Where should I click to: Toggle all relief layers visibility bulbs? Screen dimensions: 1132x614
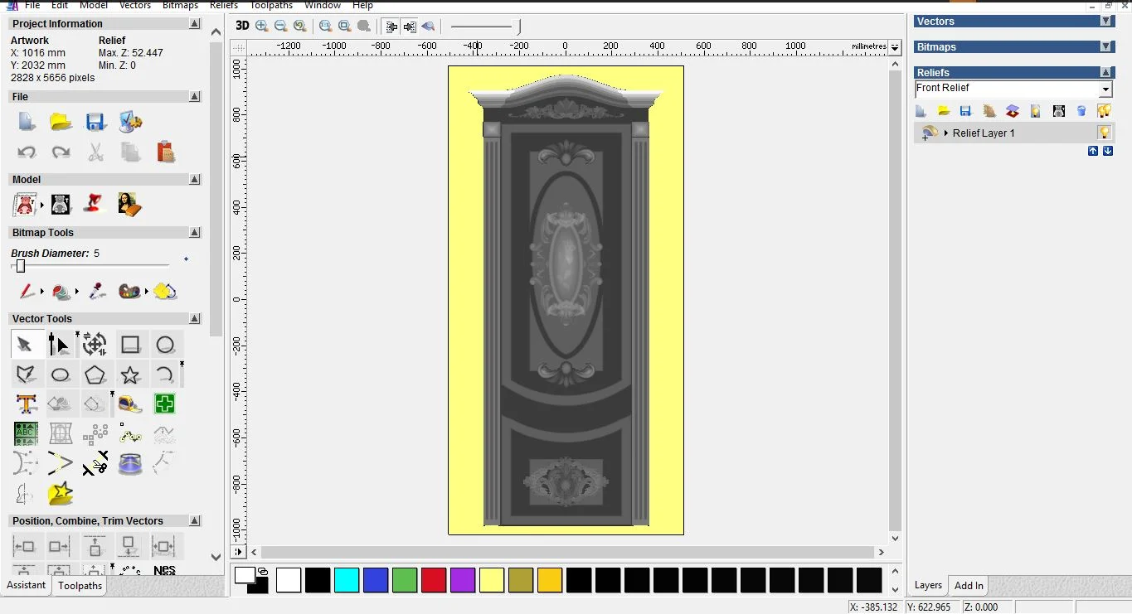pyautogui.click(x=1104, y=111)
